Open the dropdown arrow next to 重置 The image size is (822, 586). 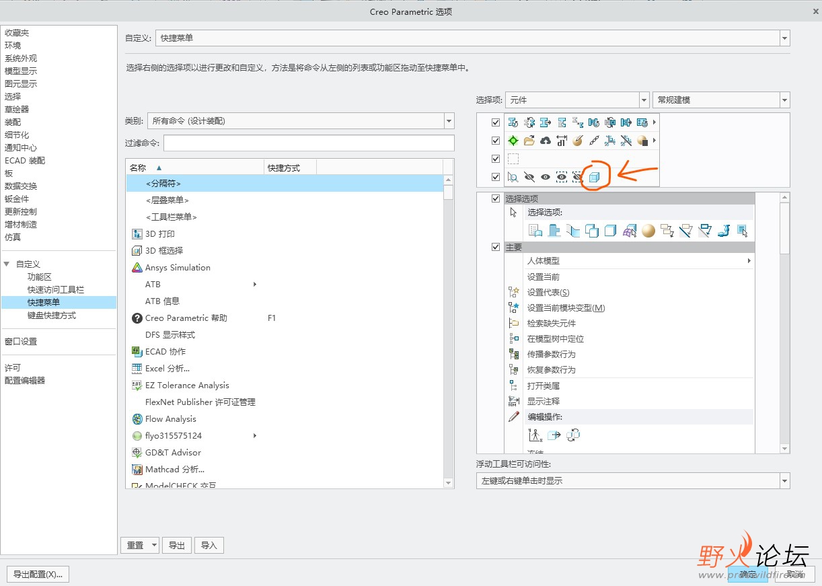(155, 545)
